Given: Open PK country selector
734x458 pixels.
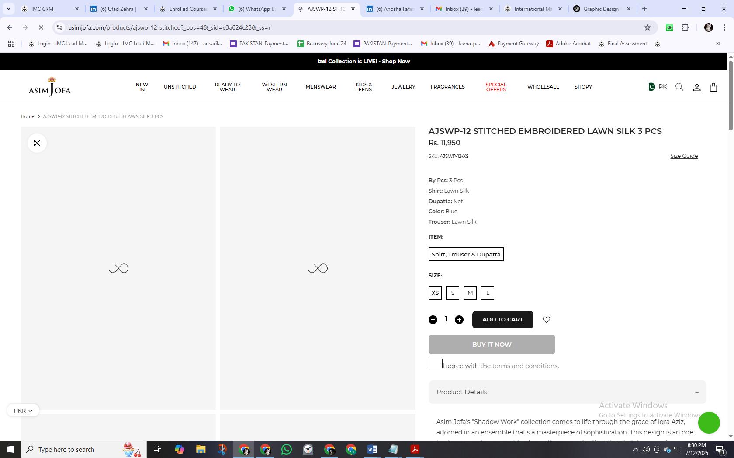Looking at the screenshot, I should [658, 87].
